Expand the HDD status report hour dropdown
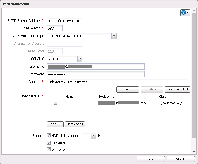The image size is (198, 164). 94,136
